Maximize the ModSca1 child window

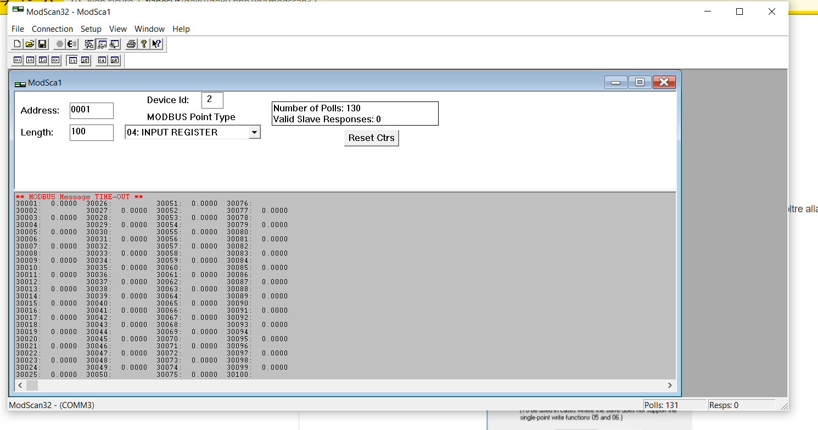tap(640, 82)
